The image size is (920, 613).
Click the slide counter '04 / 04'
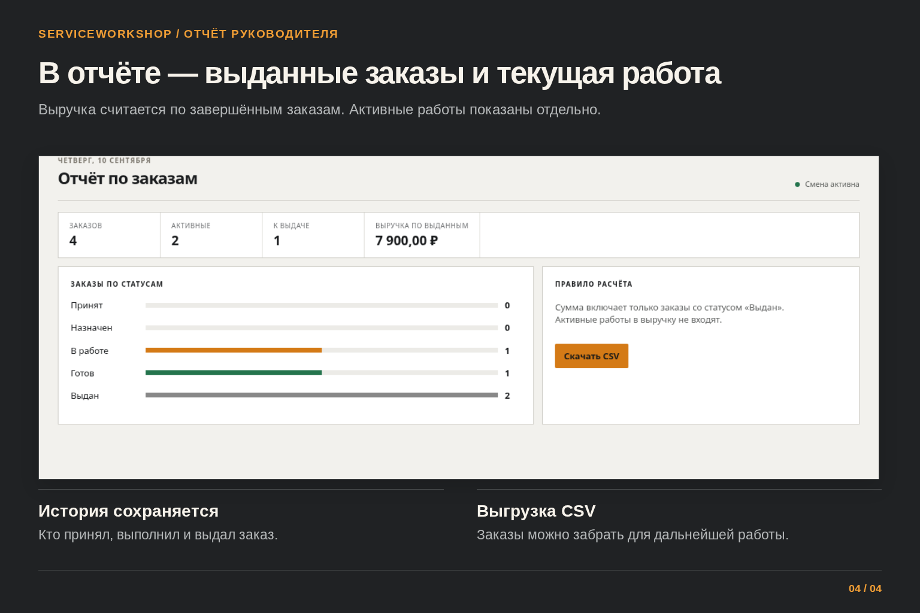865,588
